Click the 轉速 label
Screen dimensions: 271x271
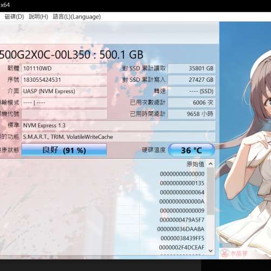(x=160, y=91)
